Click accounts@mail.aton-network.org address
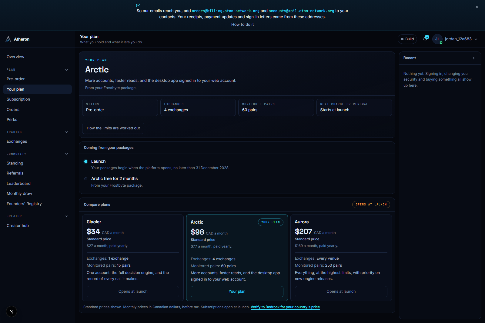The image size is (485, 323). click(x=301, y=11)
